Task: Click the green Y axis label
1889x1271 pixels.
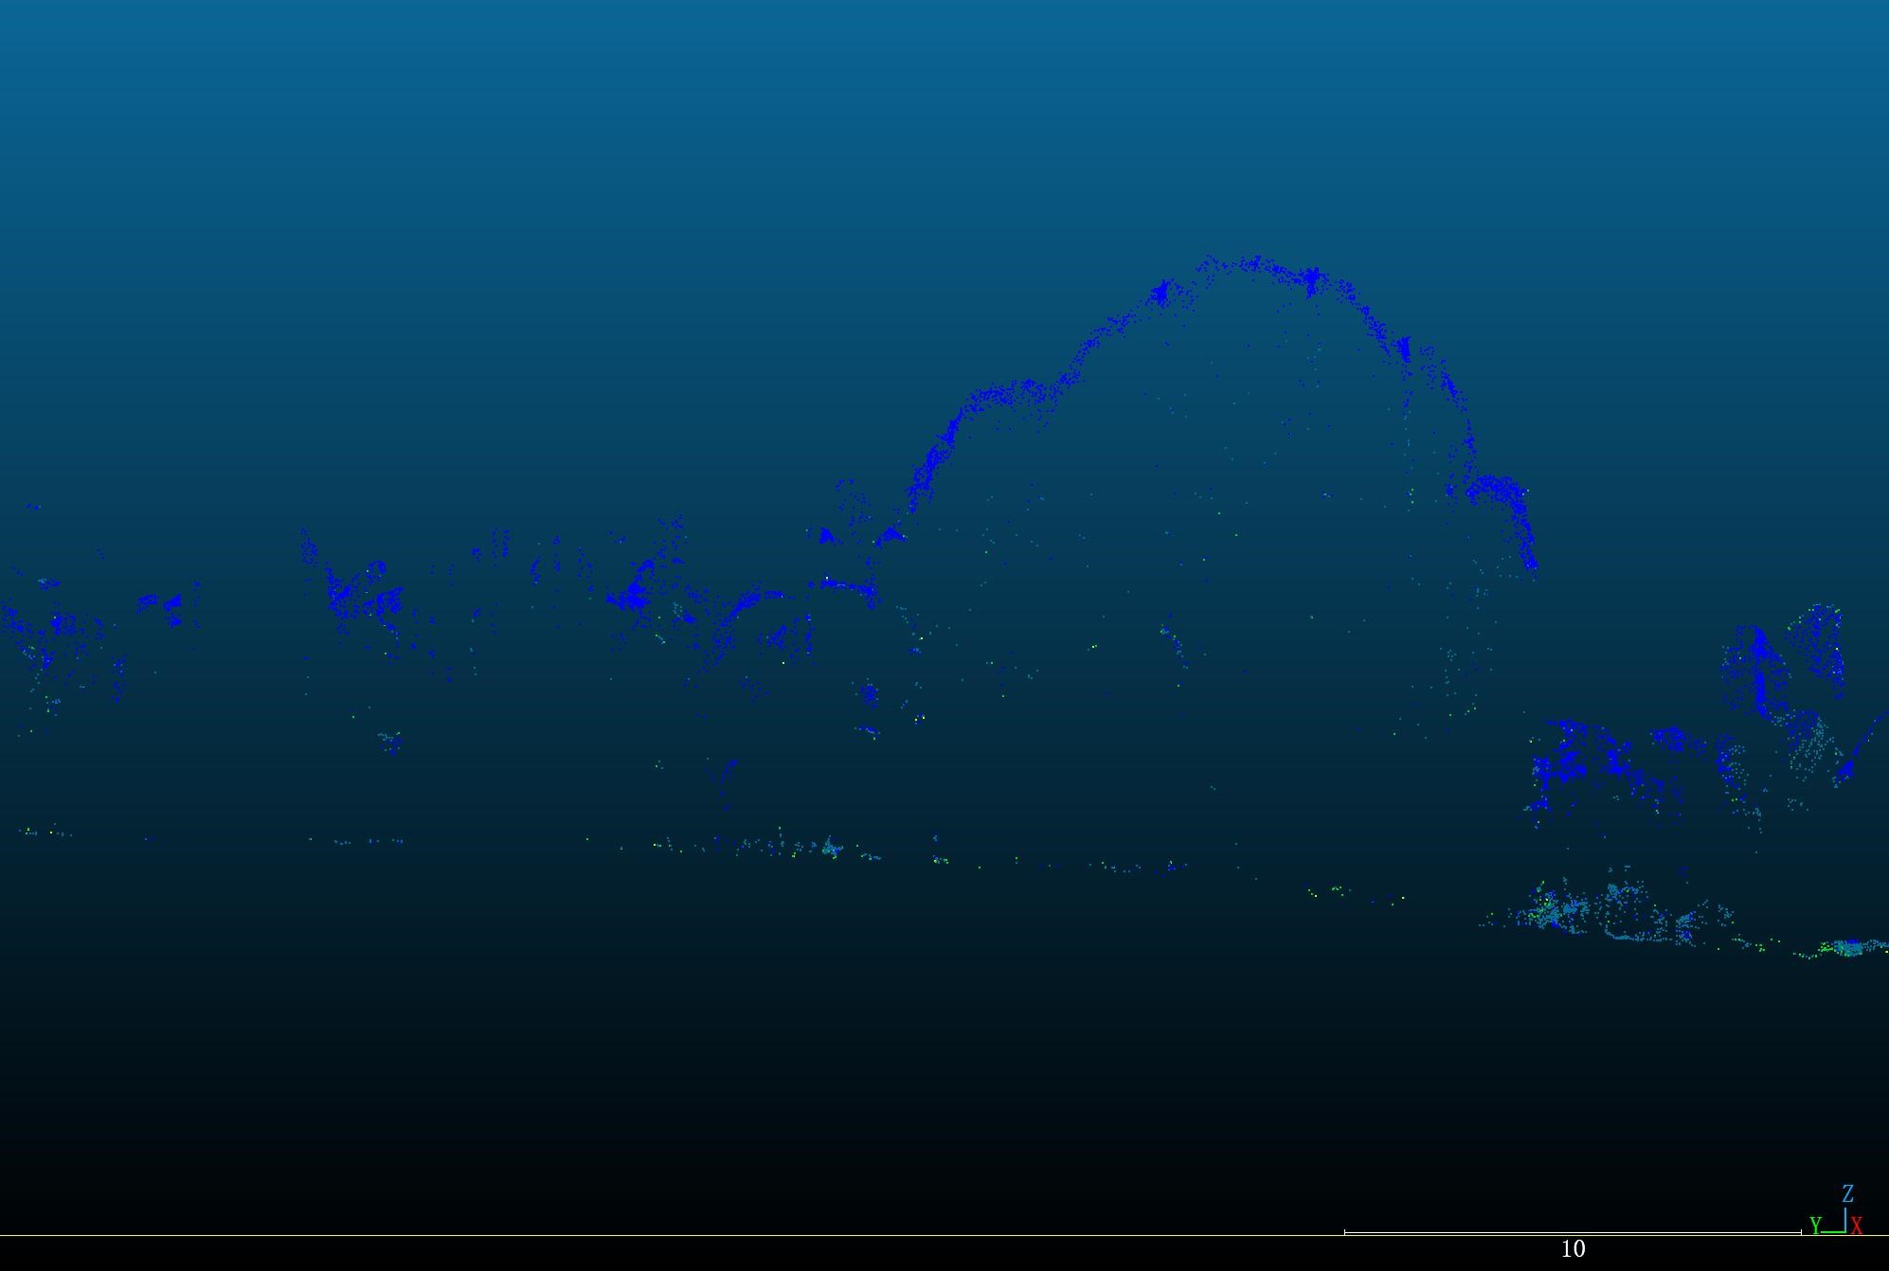Action: coord(1815,1226)
